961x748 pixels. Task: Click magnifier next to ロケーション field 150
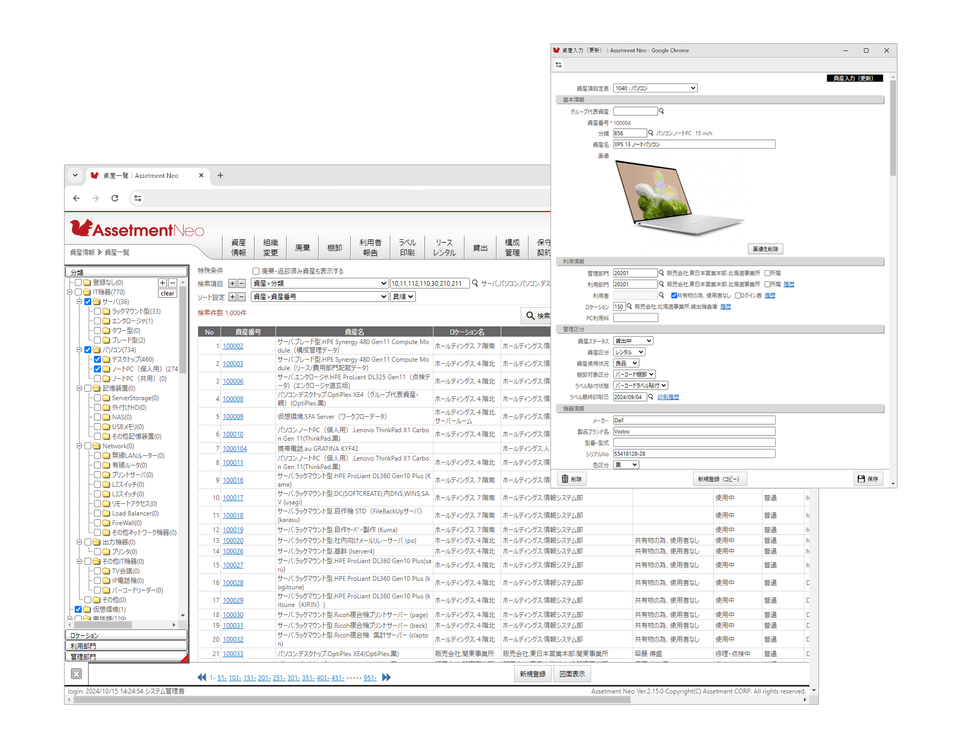click(x=629, y=306)
